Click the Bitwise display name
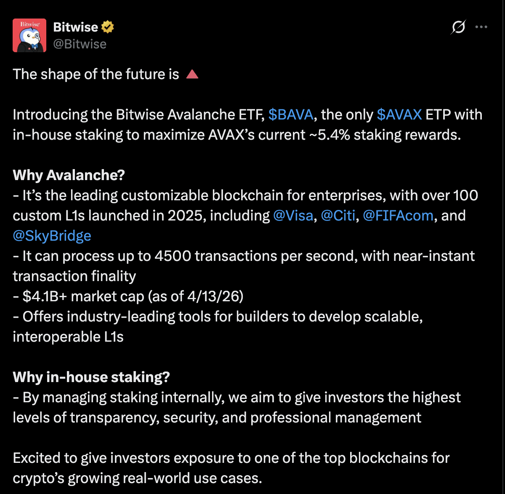505x494 pixels. coord(75,27)
